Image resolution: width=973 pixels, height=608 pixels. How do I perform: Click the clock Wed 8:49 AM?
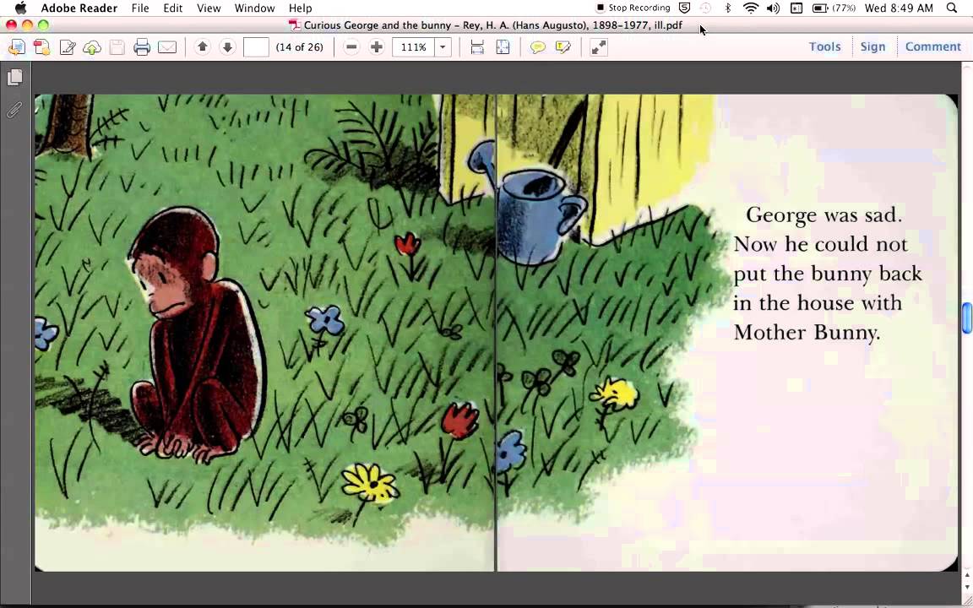899,8
